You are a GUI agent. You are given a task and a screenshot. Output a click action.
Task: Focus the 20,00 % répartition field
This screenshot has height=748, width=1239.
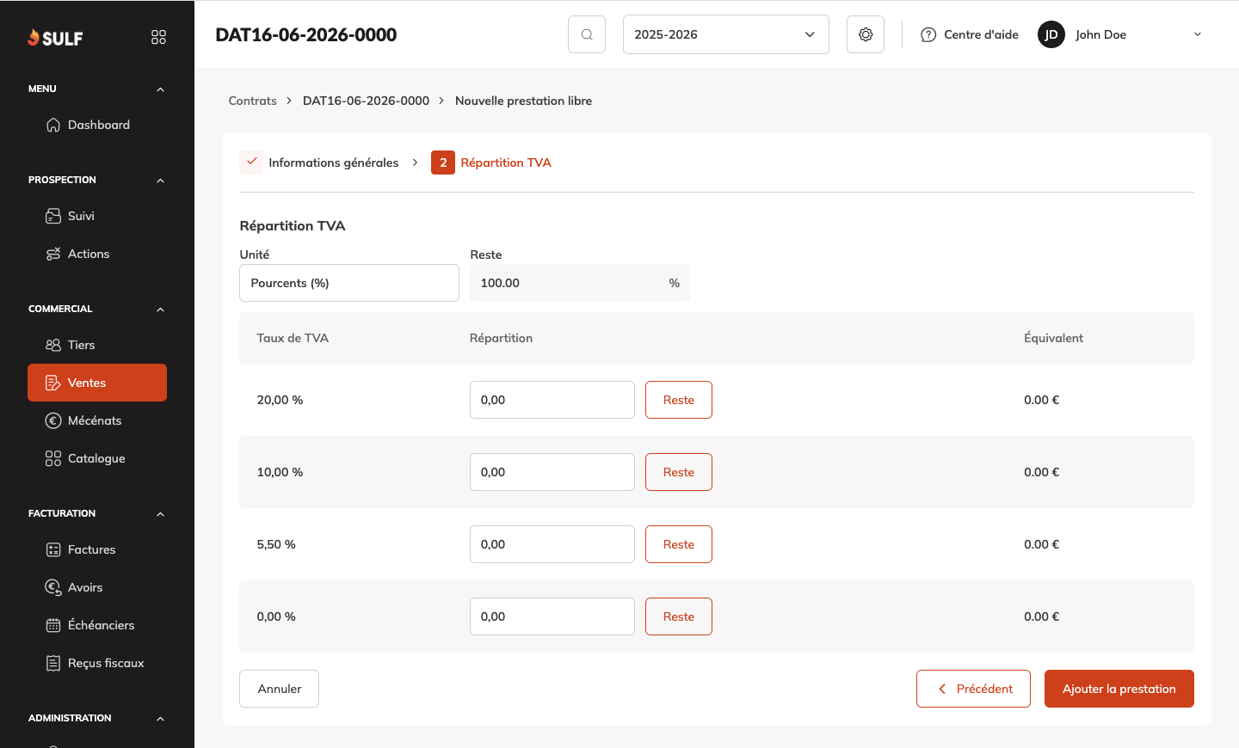552,400
